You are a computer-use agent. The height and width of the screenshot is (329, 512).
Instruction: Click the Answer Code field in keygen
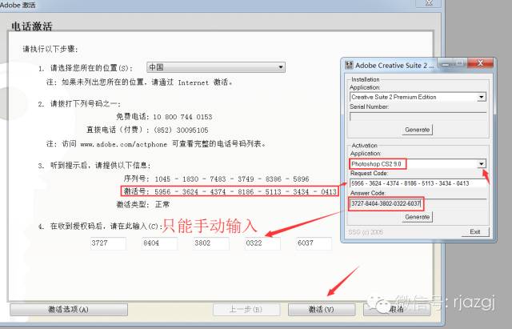(418, 203)
